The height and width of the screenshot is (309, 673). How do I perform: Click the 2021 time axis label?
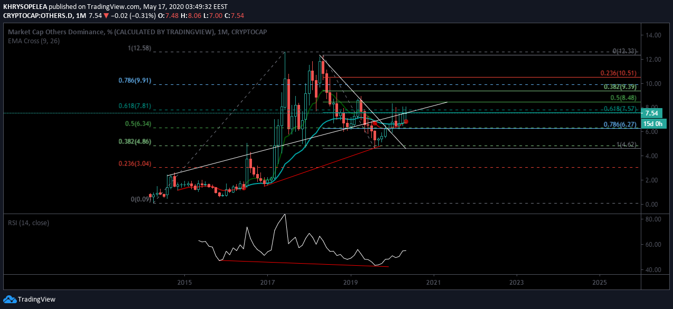tap(434, 282)
